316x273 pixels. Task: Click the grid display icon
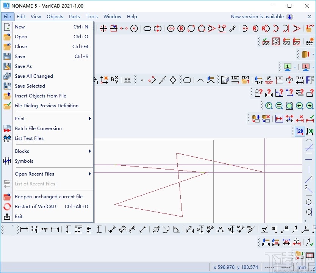pos(128,80)
